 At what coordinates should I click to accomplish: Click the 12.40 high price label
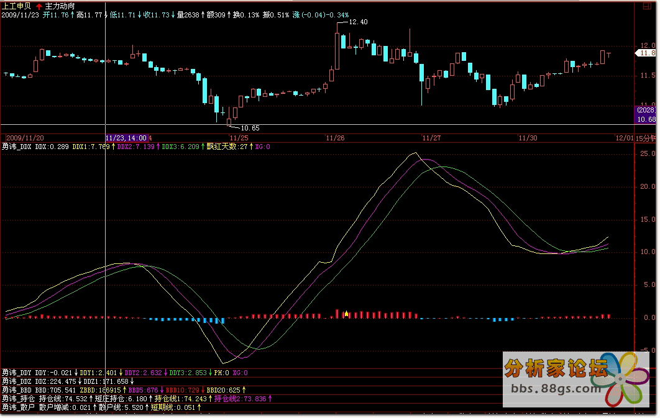[x=358, y=22]
